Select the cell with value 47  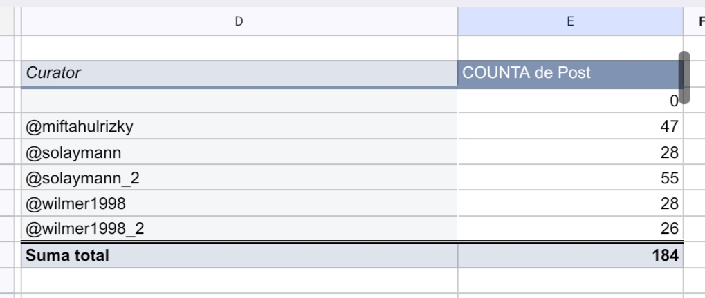click(x=570, y=126)
